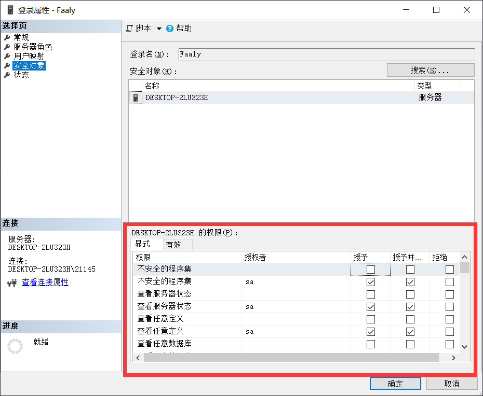Click the title bar 登录属性 icon
Viewport: 483px width, 396px height.
[x=10, y=10]
